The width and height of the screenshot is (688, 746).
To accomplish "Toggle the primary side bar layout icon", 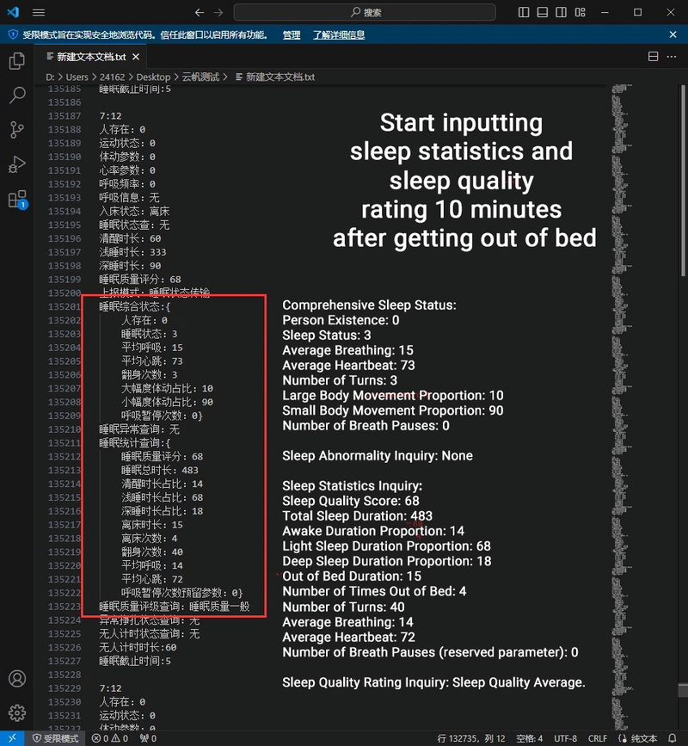I will coord(524,12).
